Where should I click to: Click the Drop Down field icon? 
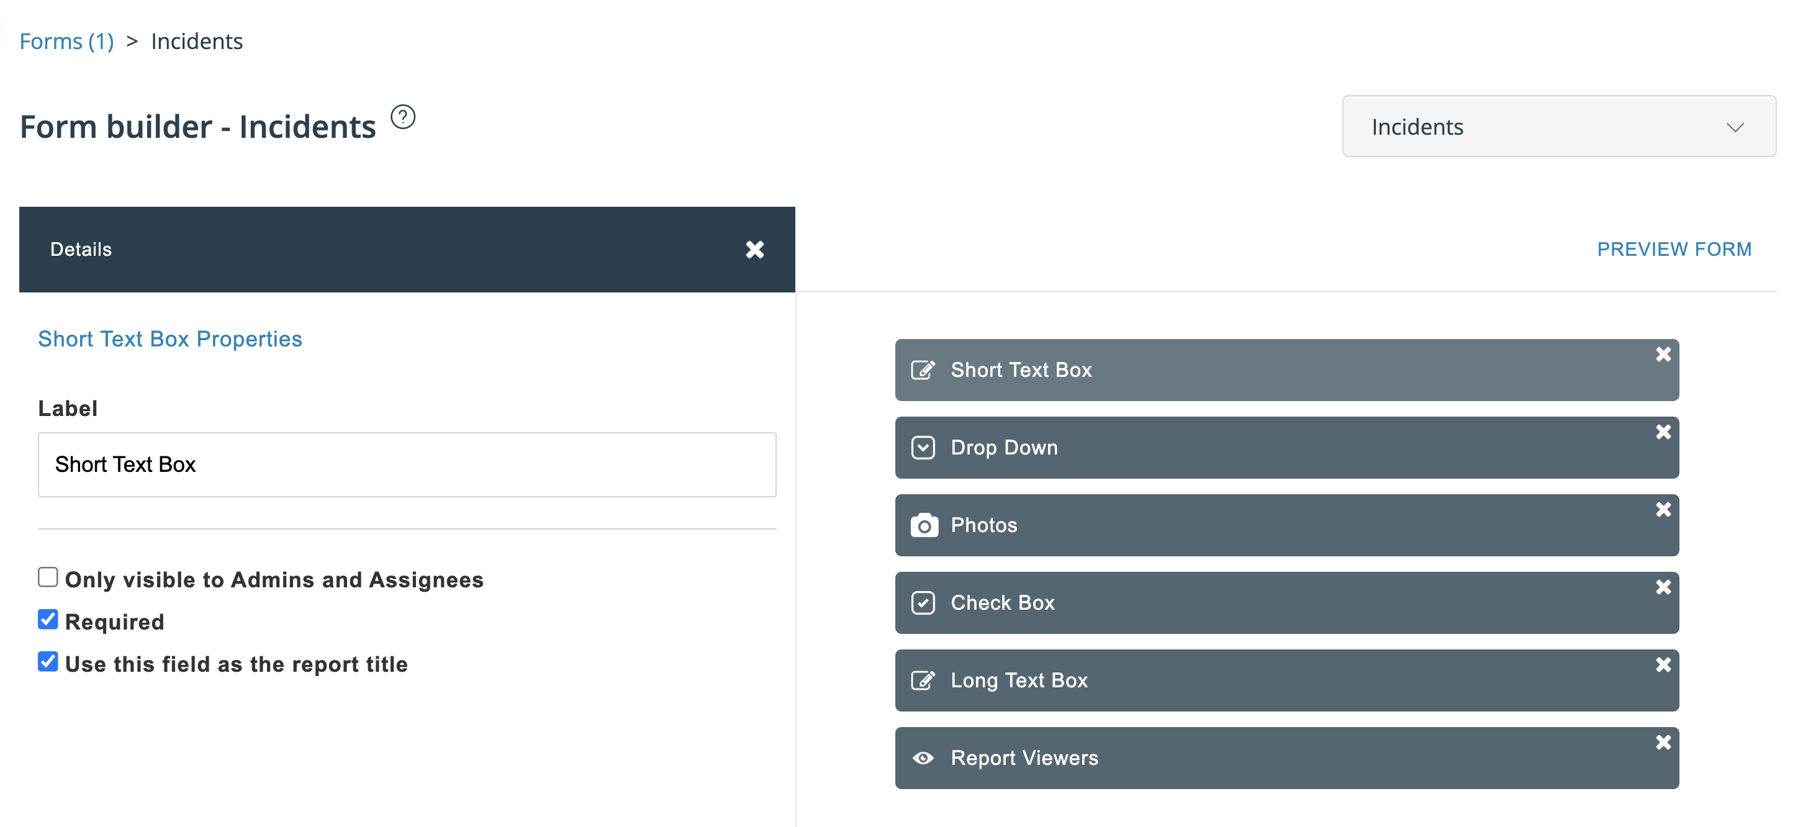(923, 448)
